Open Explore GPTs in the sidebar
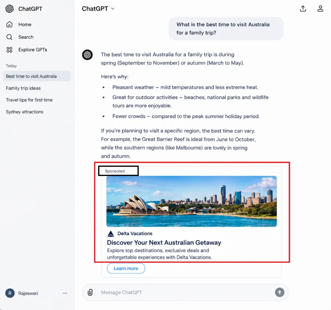331x310 pixels. 33,50
